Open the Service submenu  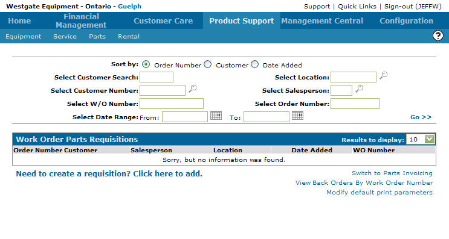click(x=65, y=37)
